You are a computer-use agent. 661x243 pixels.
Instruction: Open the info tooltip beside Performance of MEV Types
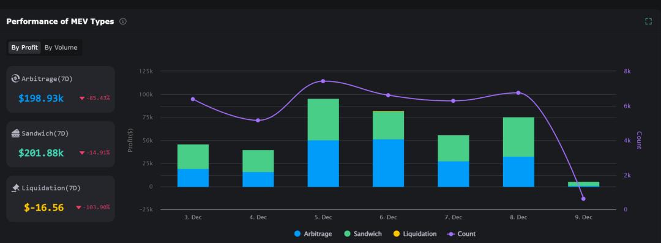(122, 21)
